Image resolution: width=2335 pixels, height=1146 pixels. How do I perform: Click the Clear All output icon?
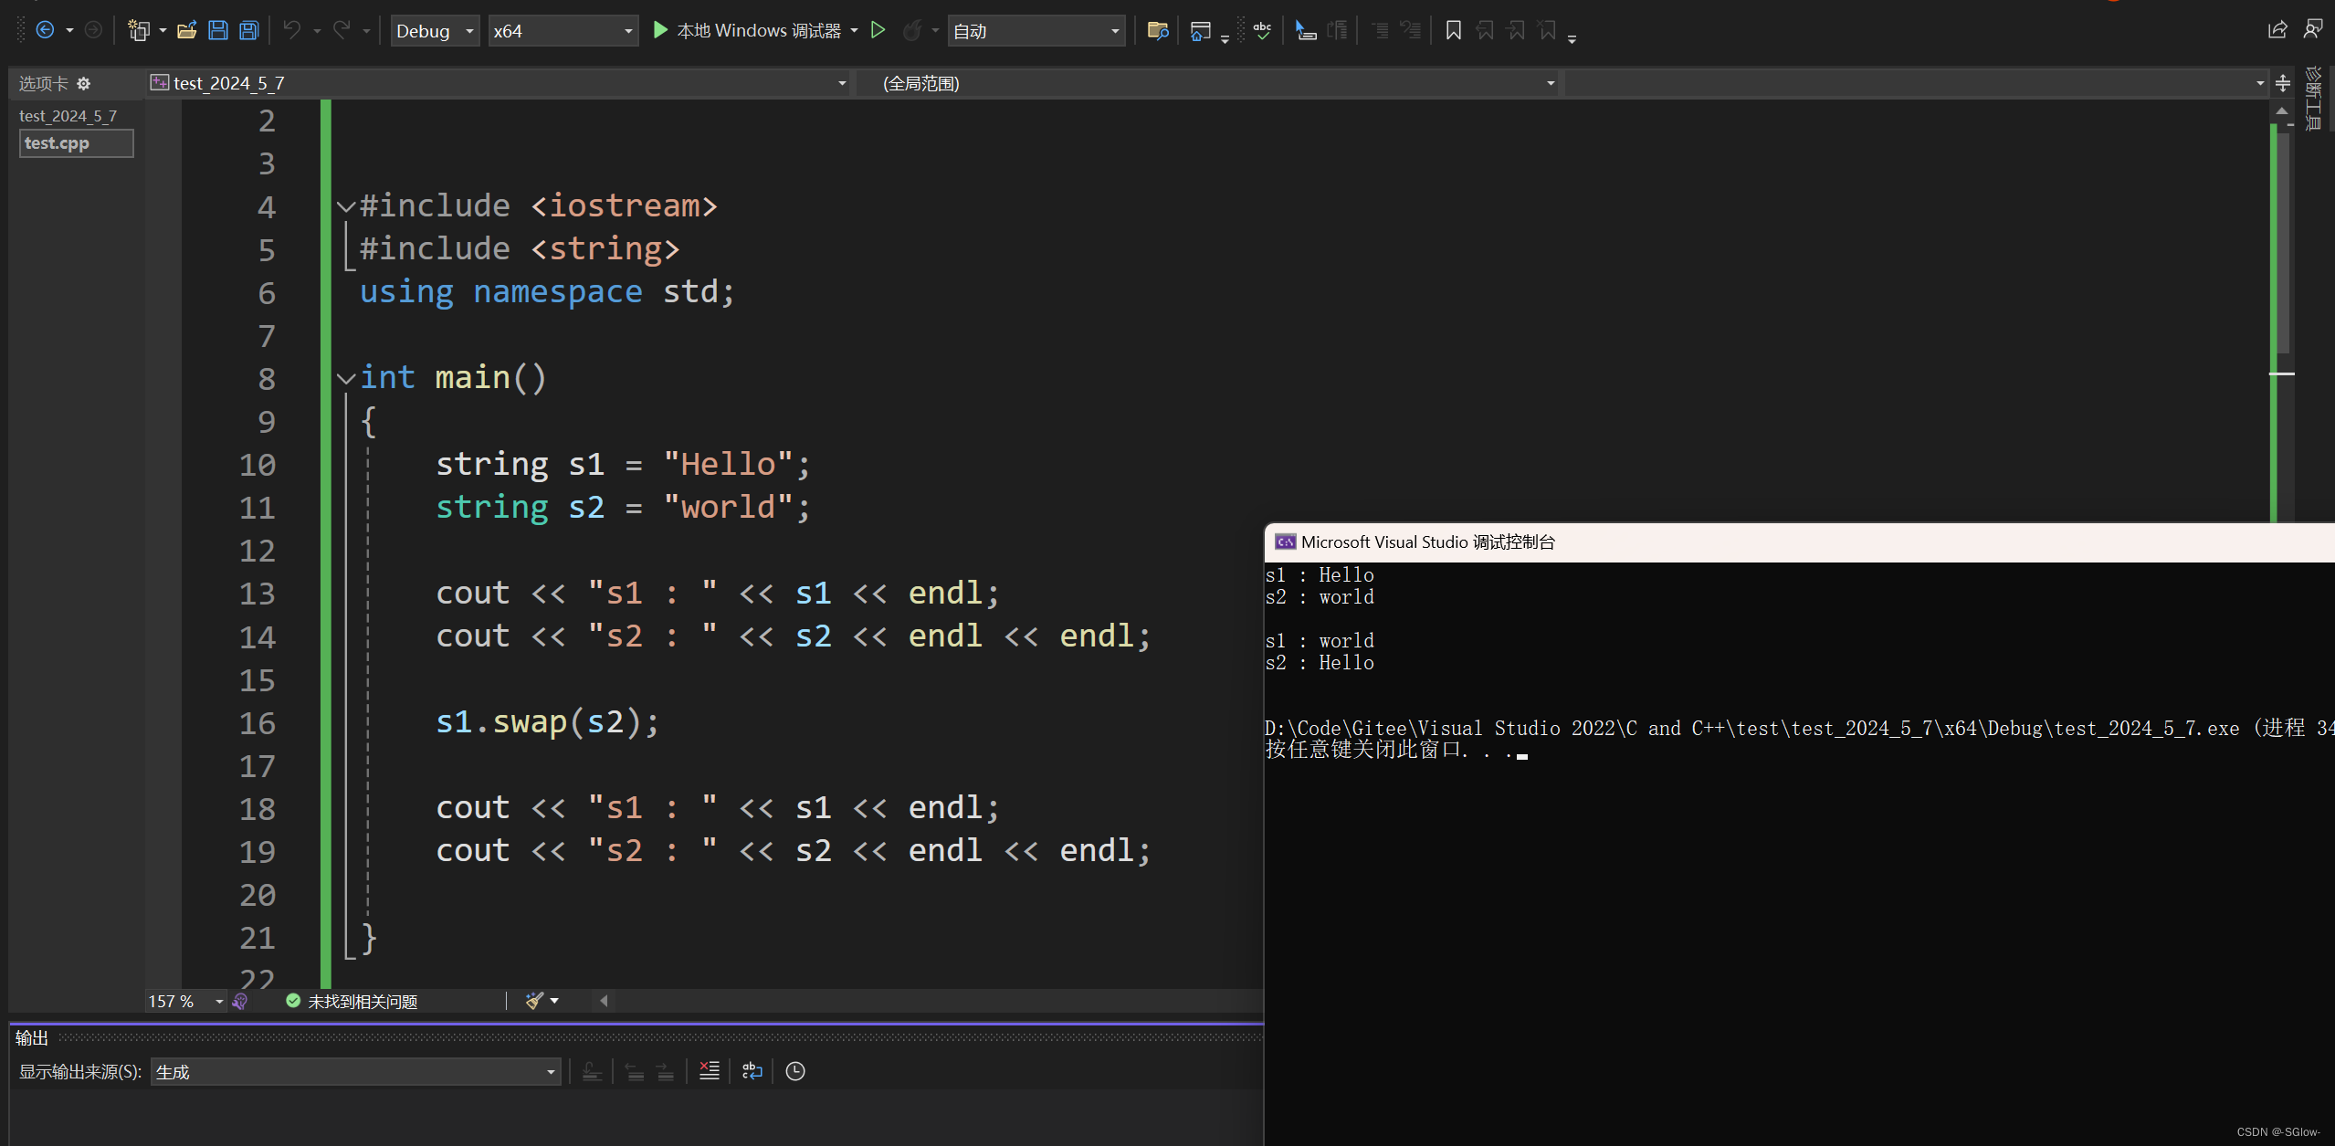(710, 1071)
